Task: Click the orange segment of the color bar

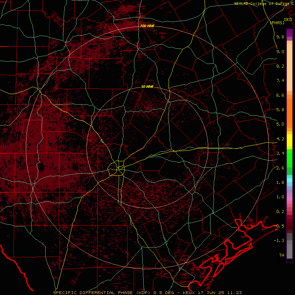Action: click(289, 113)
